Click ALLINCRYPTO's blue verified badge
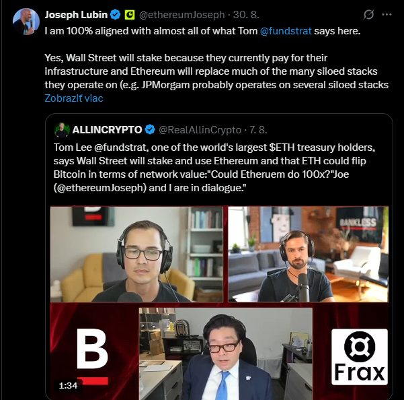The height and width of the screenshot is (400, 404). (150, 129)
